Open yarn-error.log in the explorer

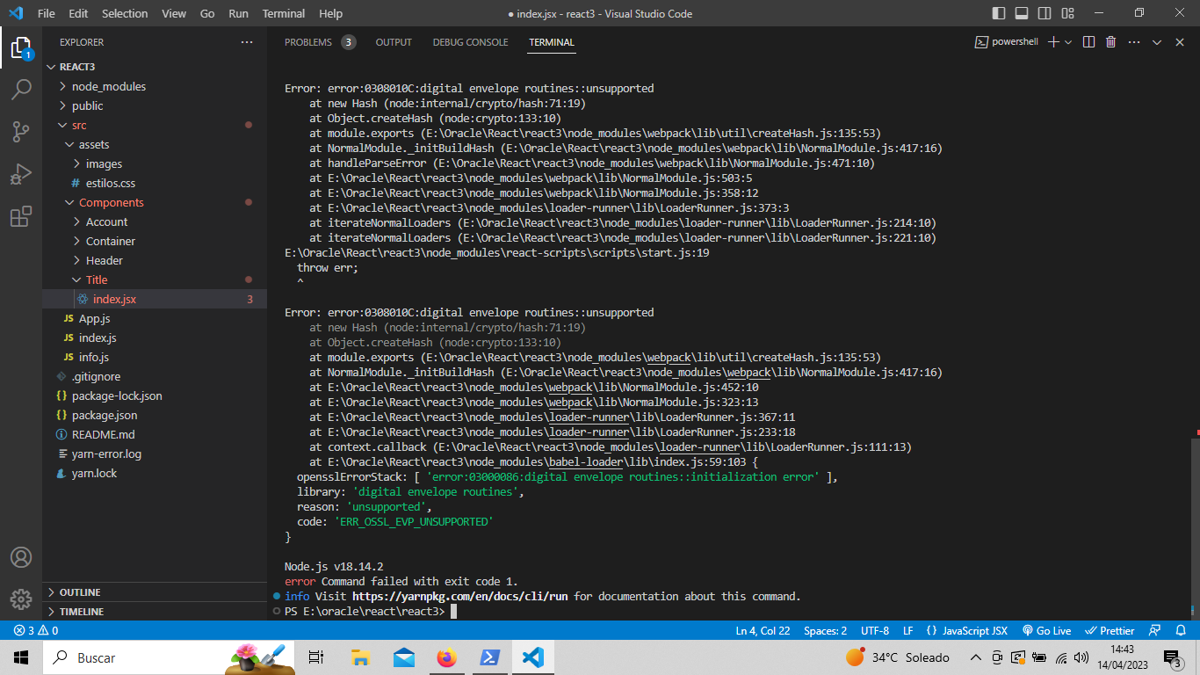tap(106, 454)
